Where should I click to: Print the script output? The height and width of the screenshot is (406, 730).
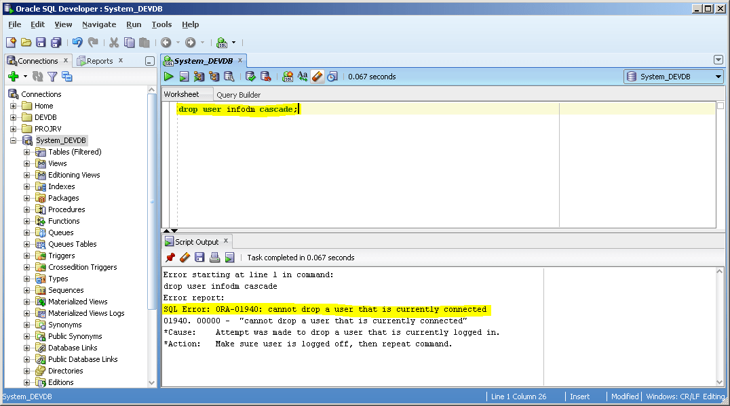[214, 258]
